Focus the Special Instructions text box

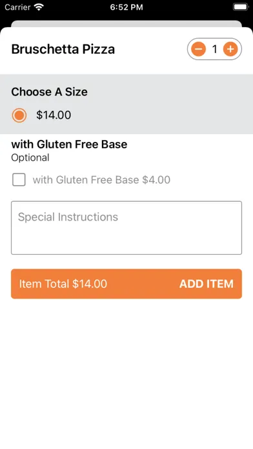click(x=126, y=228)
